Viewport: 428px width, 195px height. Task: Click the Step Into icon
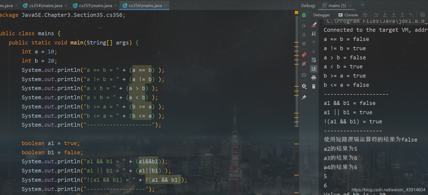coord(385,15)
